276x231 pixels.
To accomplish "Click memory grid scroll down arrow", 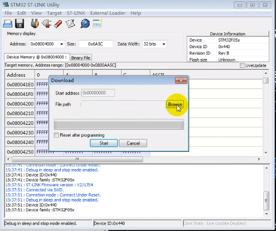I will pyautogui.click(x=266, y=153).
